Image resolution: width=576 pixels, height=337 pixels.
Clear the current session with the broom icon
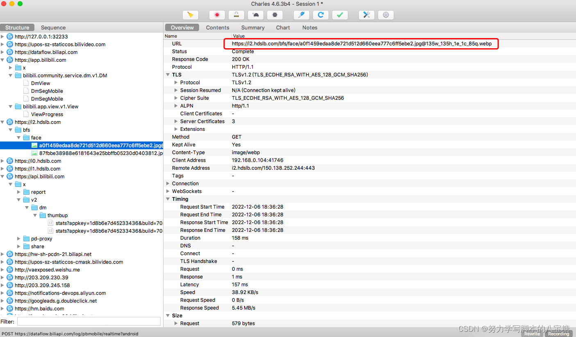190,15
